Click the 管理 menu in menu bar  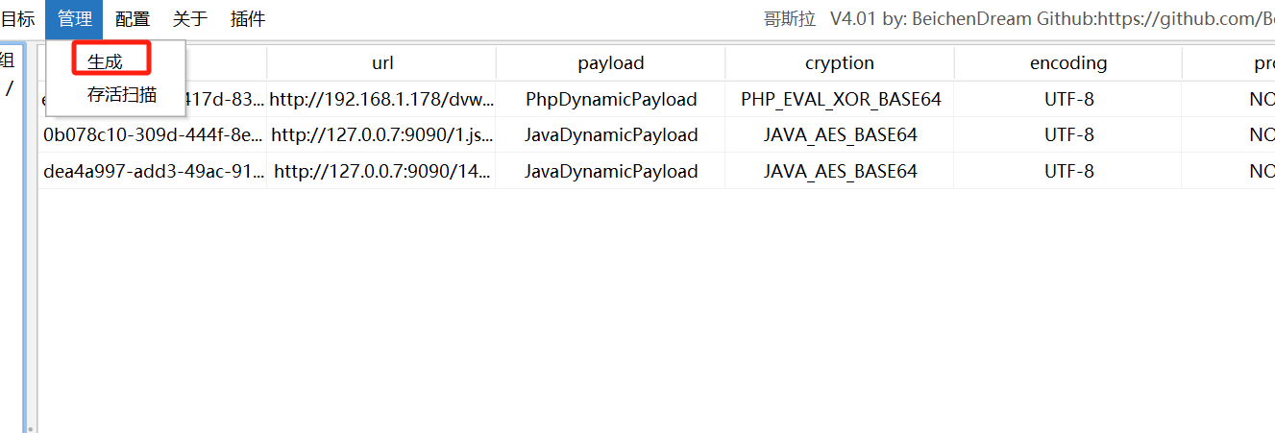[74, 19]
